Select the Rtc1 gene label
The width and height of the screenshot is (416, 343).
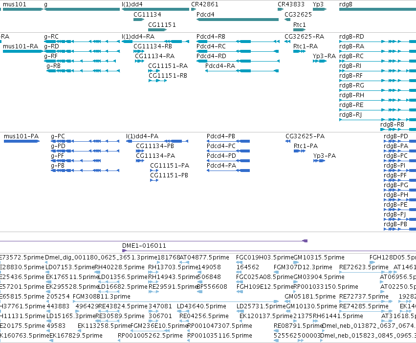pos(300,25)
